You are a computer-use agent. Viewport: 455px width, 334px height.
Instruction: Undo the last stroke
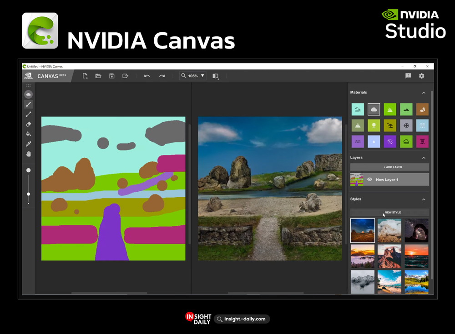coord(147,76)
